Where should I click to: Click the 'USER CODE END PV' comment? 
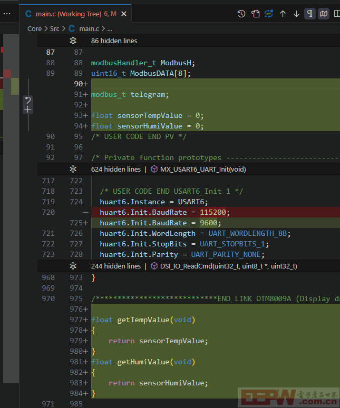tap(139, 136)
